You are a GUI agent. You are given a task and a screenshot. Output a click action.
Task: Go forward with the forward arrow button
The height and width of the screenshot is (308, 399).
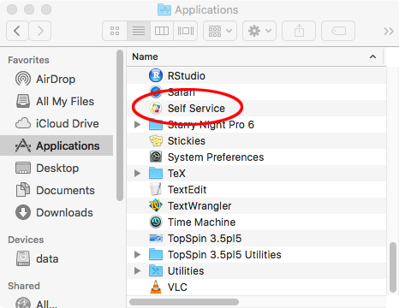[x=40, y=31]
